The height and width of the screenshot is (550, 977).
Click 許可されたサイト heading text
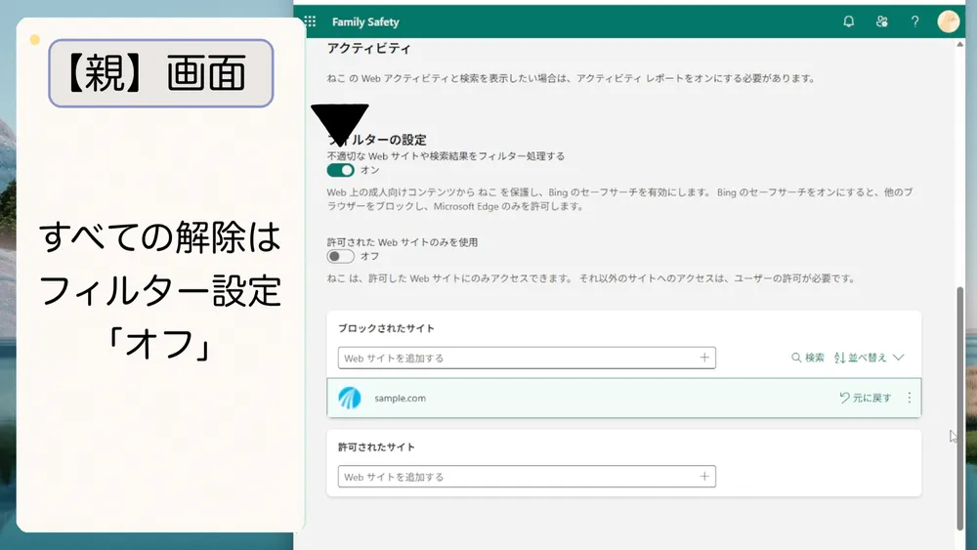[376, 447]
